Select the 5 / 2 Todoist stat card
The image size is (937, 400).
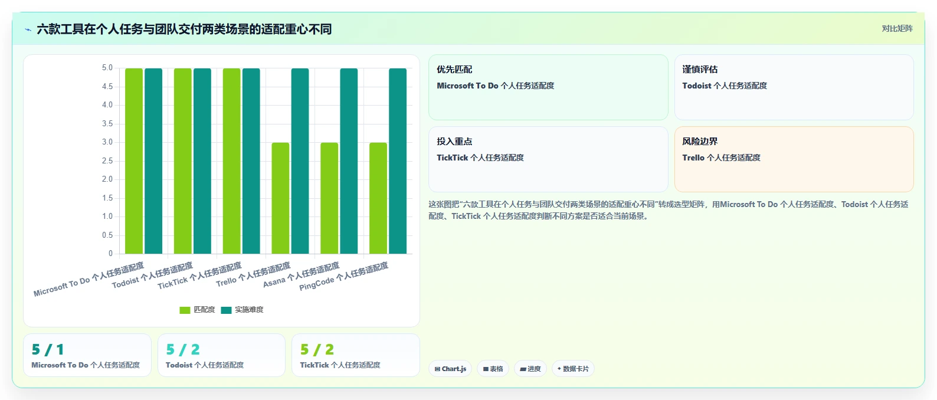click(221, 355)
